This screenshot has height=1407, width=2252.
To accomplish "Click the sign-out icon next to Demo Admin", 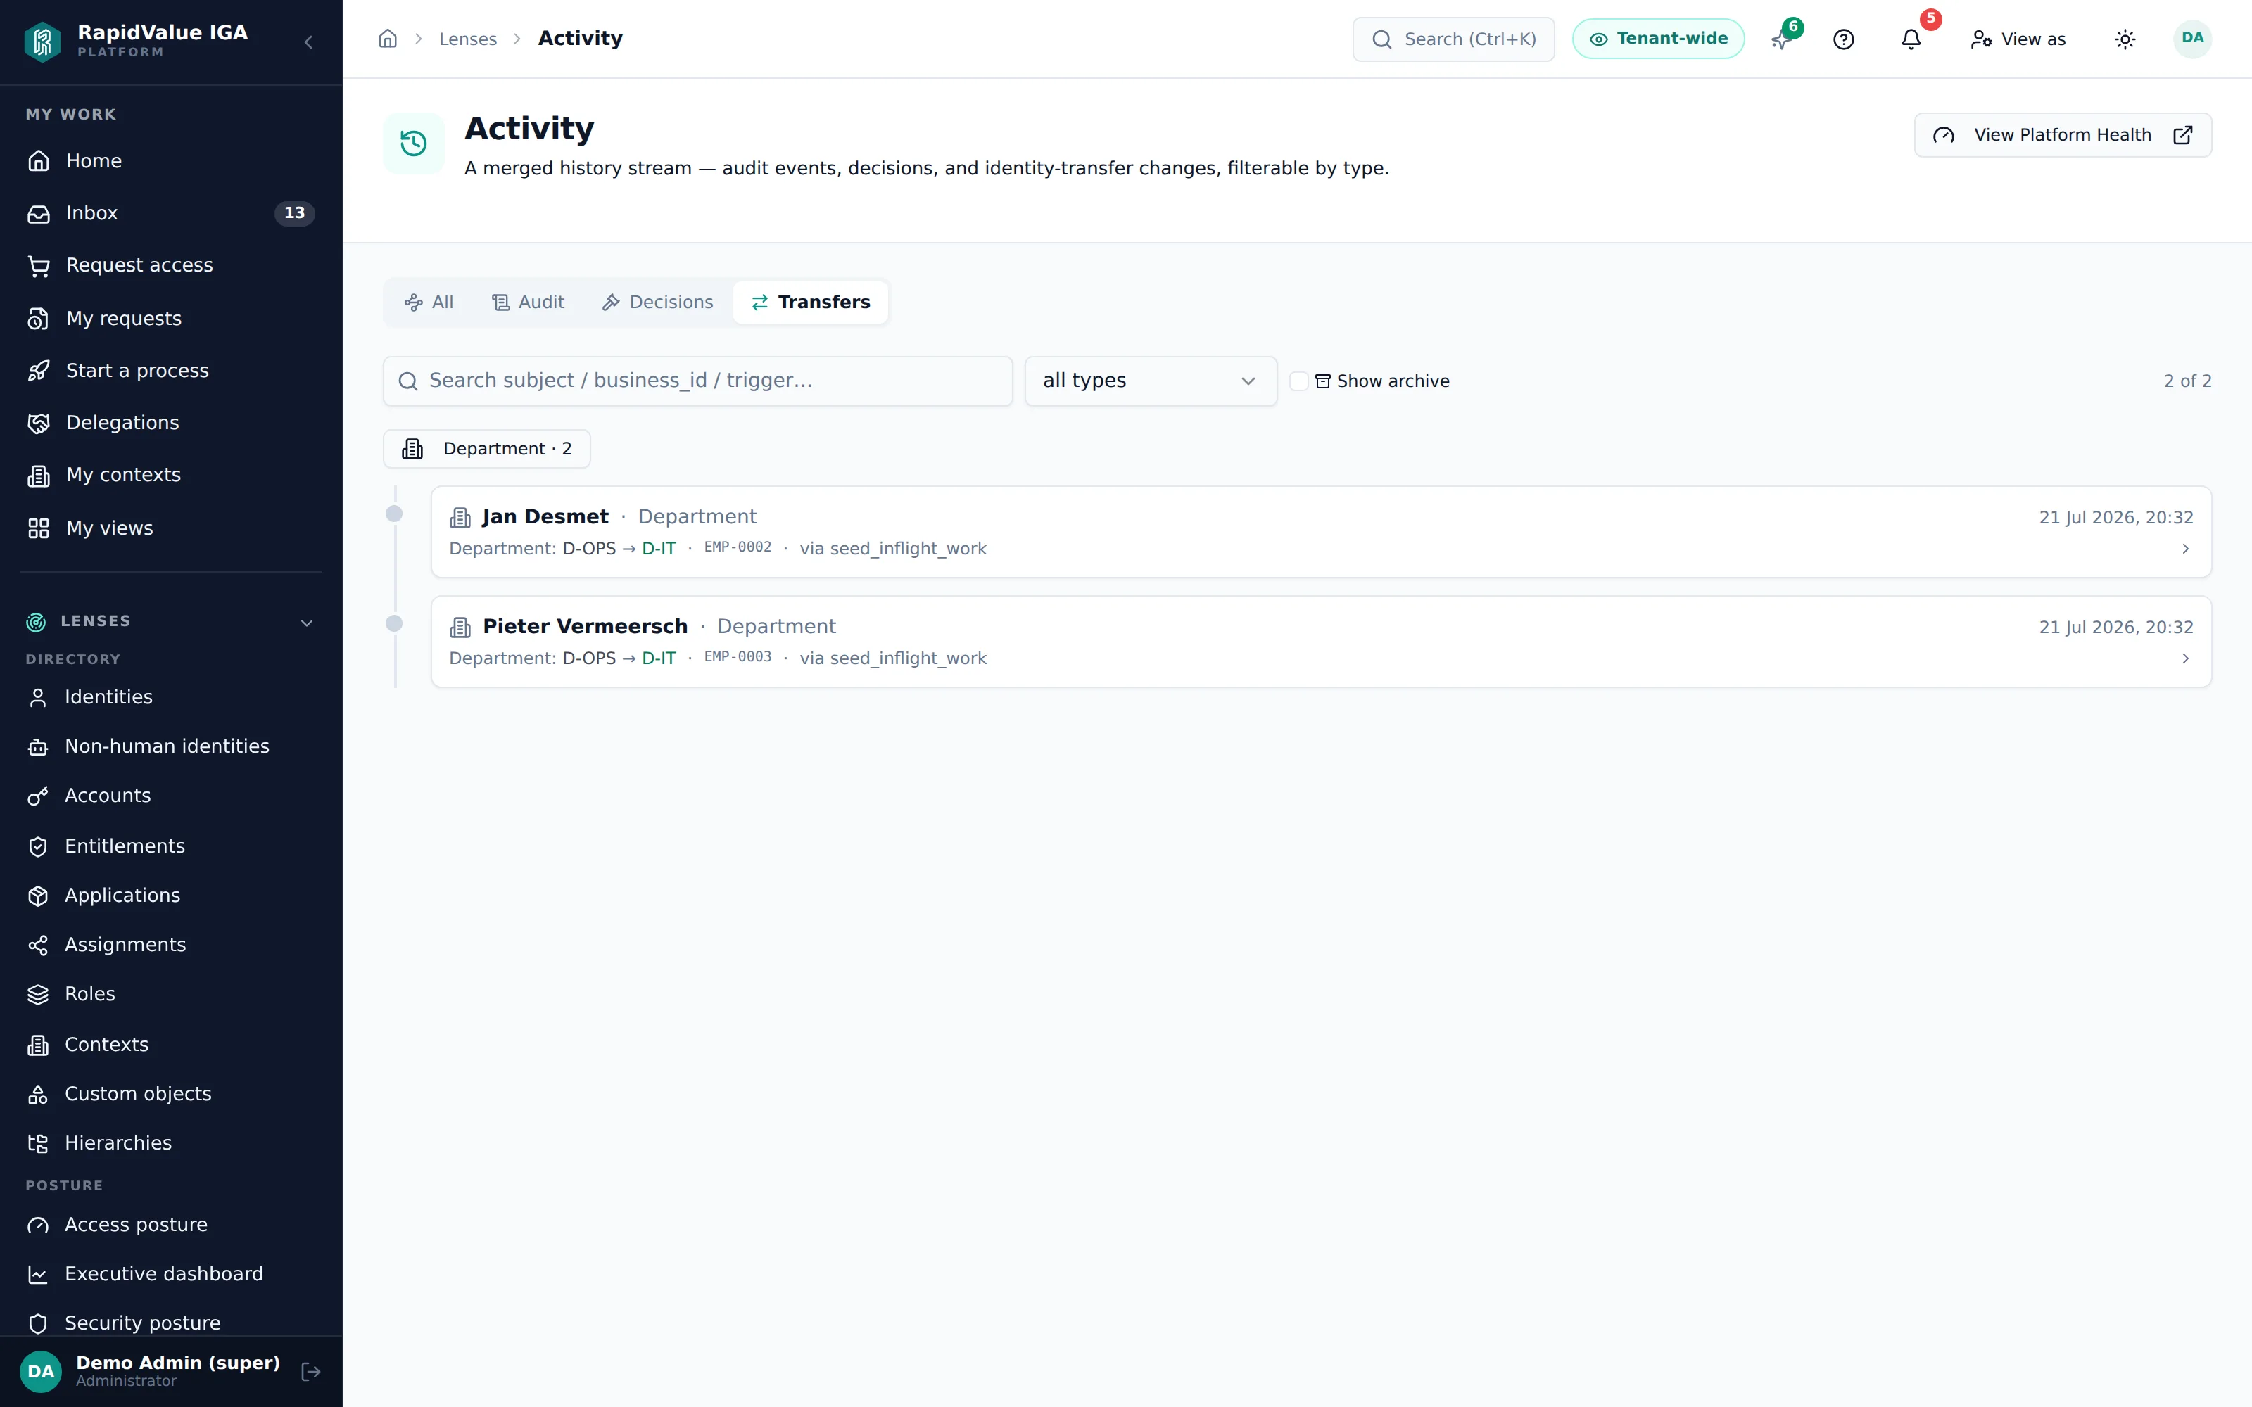I will [311, 1372].
